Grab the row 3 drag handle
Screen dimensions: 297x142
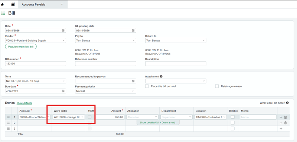(x=8, y=129)
